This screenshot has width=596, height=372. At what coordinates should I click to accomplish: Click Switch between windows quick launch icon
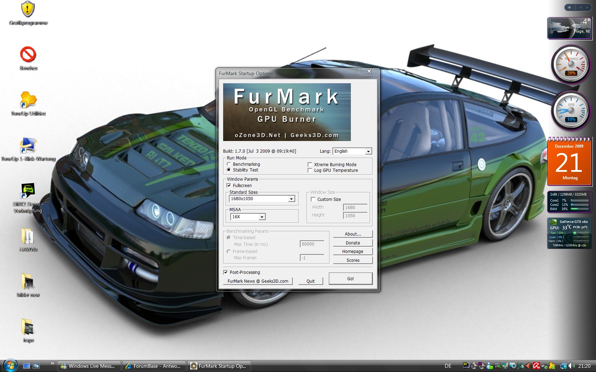coord(36,366)
